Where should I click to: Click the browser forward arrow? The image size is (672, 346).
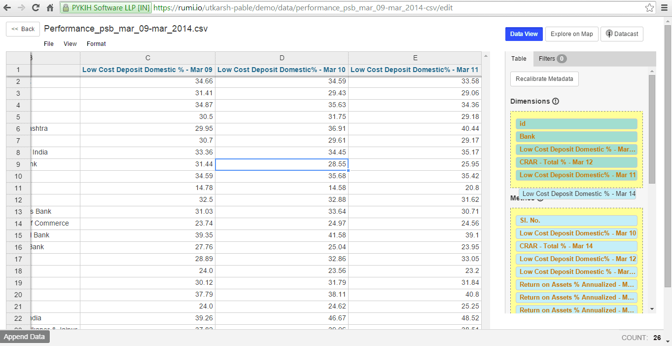pyautogui.click(x=21, y=8)
